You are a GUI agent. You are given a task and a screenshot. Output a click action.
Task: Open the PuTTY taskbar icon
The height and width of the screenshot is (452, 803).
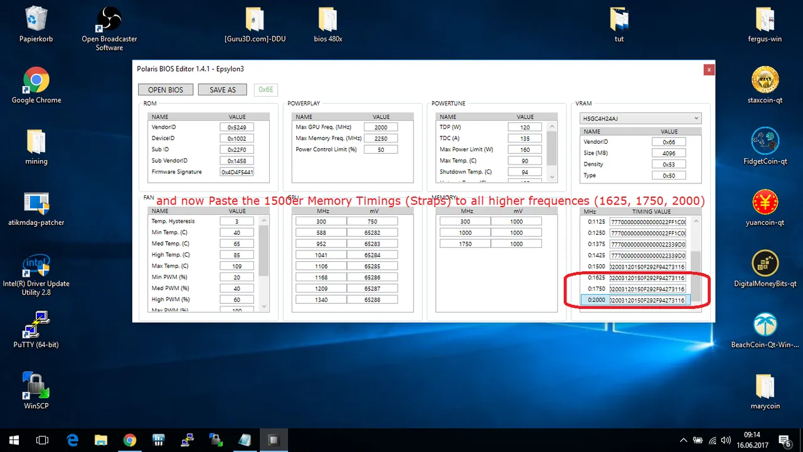pyautogui.click(x=187, y=440)
